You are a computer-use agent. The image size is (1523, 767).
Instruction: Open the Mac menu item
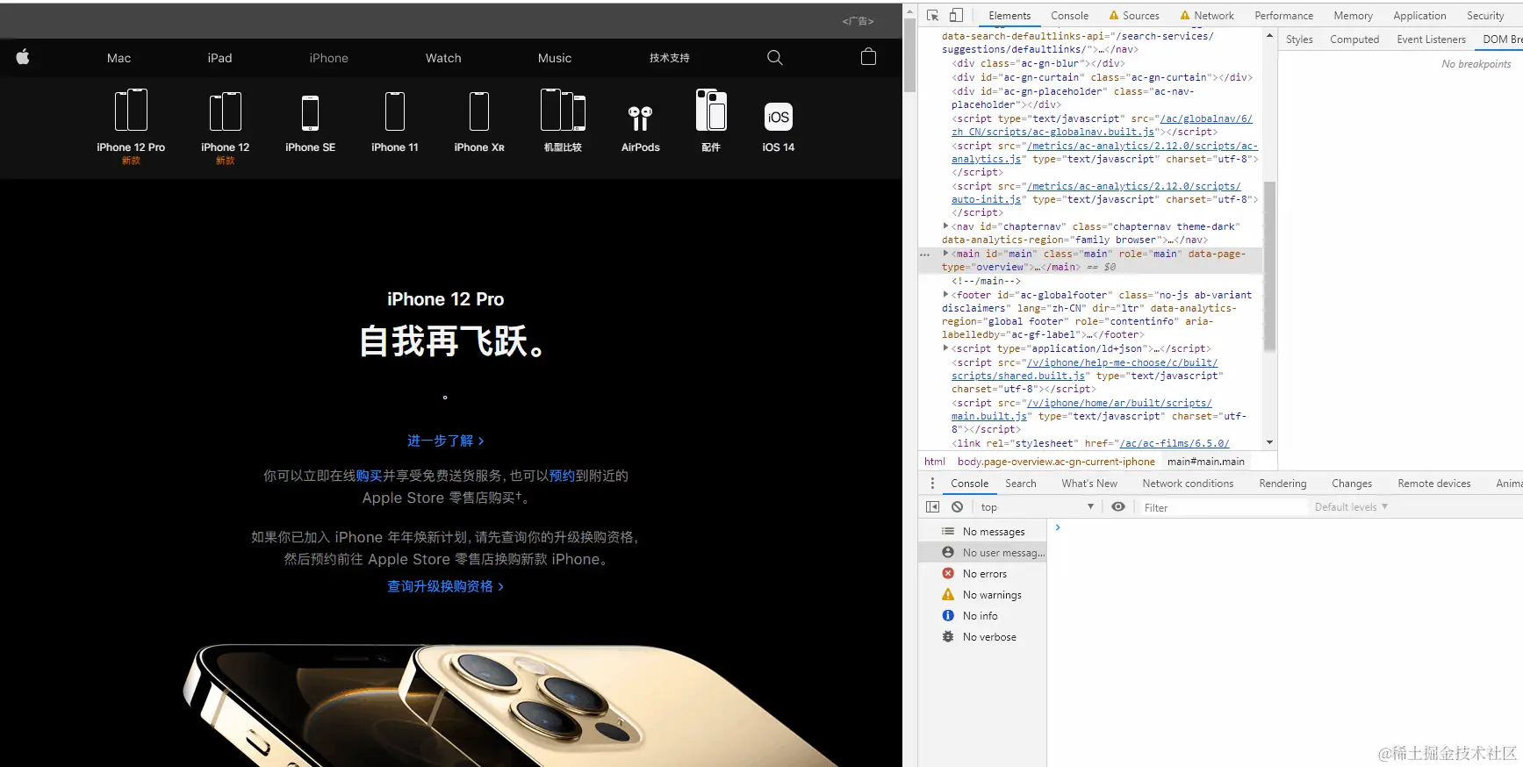tap(119, 58)
